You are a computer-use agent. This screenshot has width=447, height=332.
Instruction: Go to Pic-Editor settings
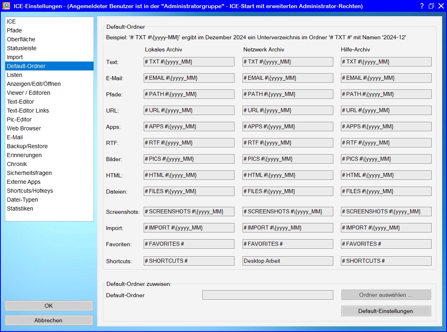point(49,119)
